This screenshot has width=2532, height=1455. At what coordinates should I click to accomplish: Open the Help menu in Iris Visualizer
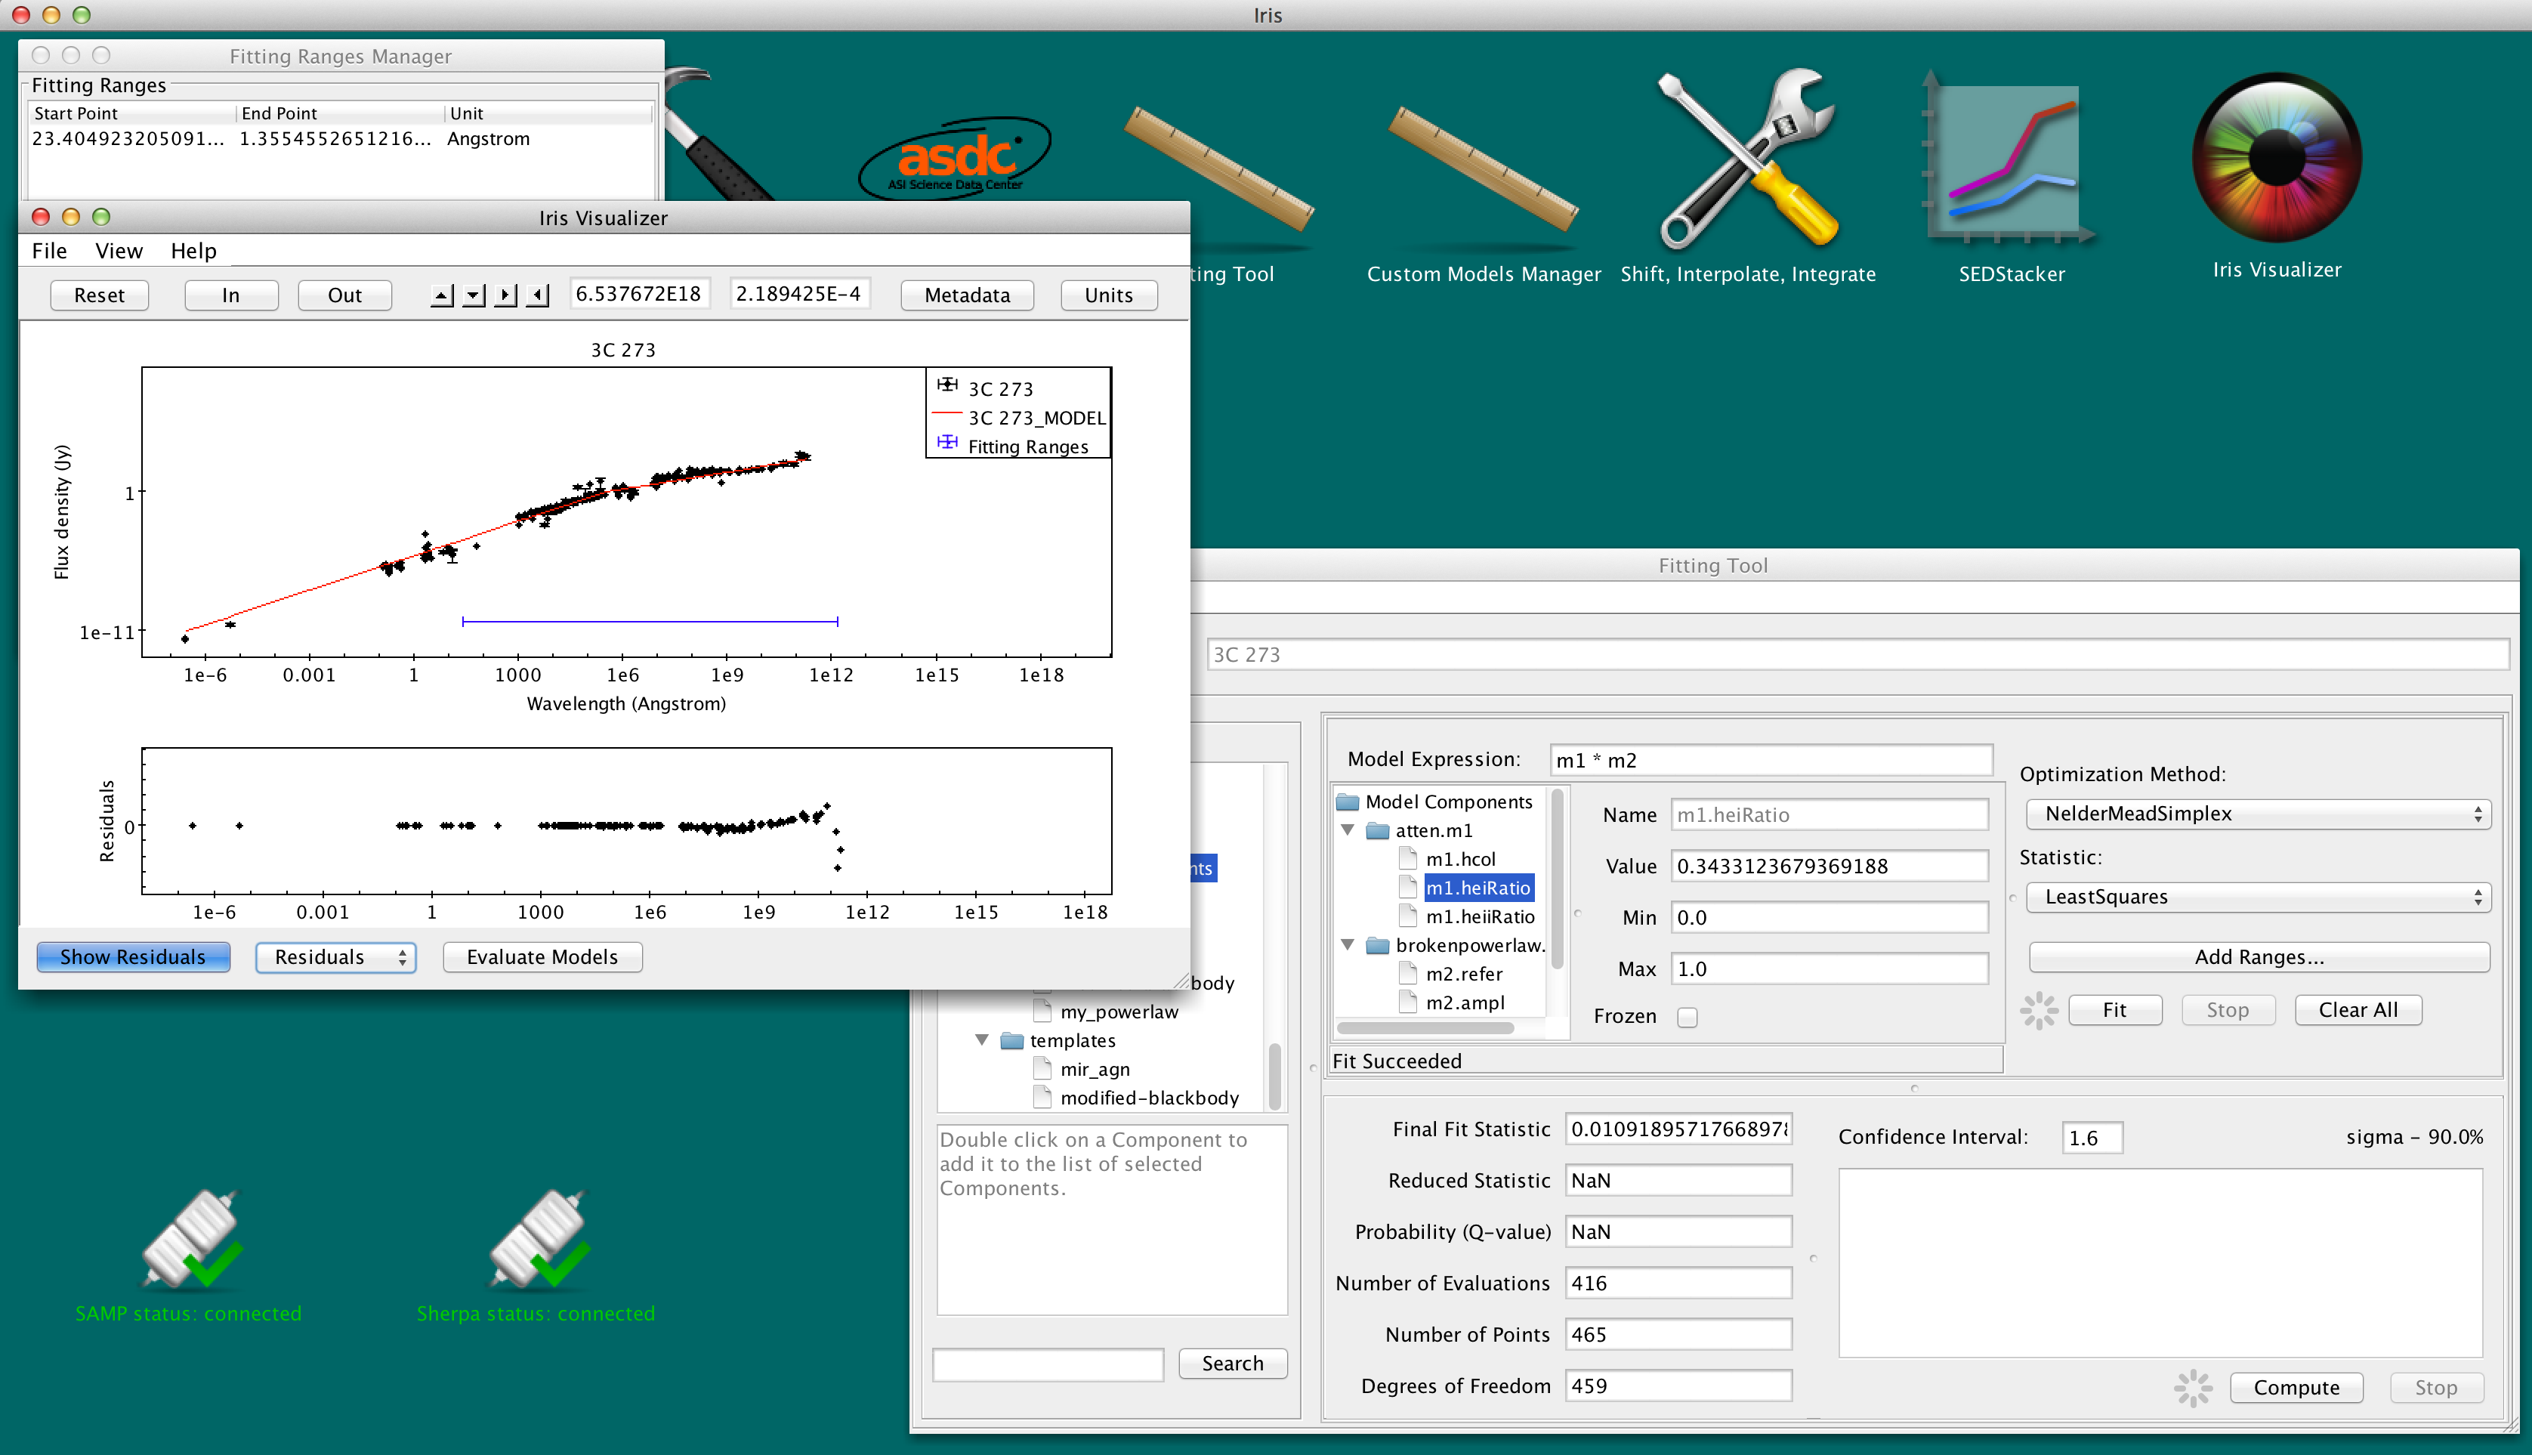(193, 251)
